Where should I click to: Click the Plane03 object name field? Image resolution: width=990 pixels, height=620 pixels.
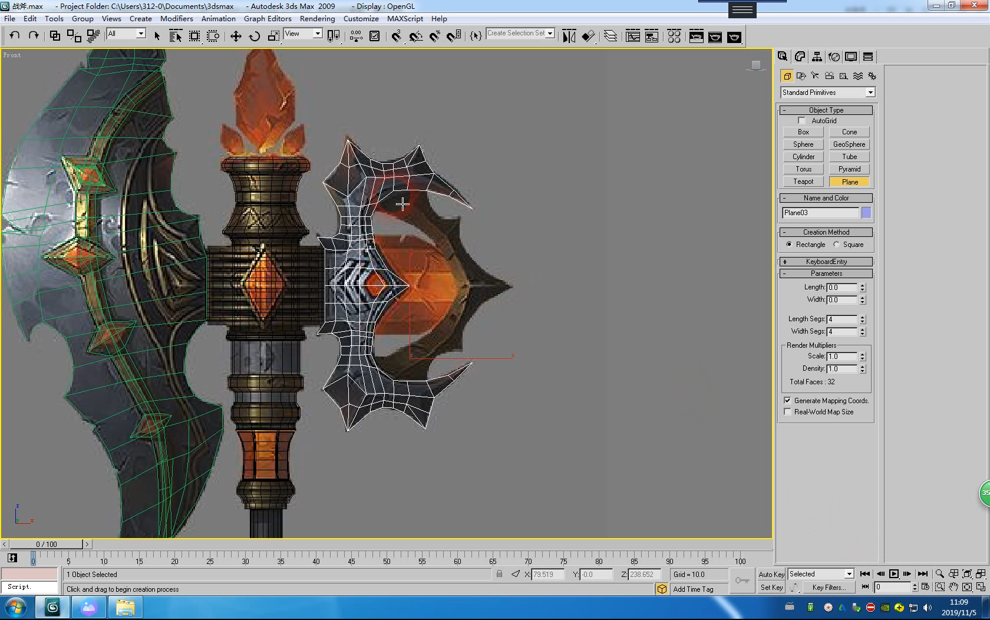[x=820, y=213]
